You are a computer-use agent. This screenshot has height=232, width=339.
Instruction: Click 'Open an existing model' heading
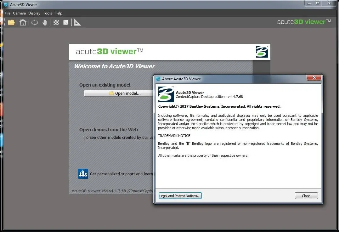105,85
